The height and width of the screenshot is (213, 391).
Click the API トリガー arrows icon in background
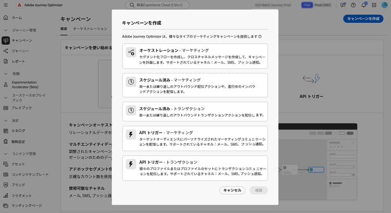pos(311,79)
